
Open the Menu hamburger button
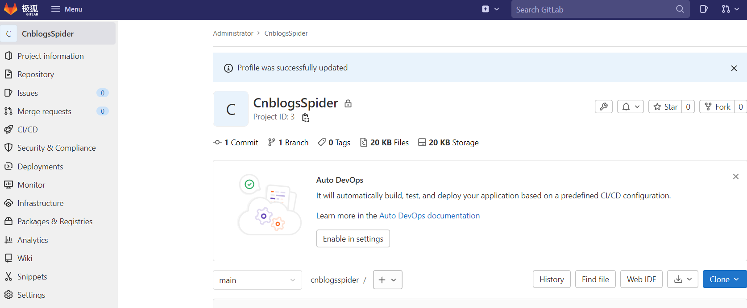(66, 9)
